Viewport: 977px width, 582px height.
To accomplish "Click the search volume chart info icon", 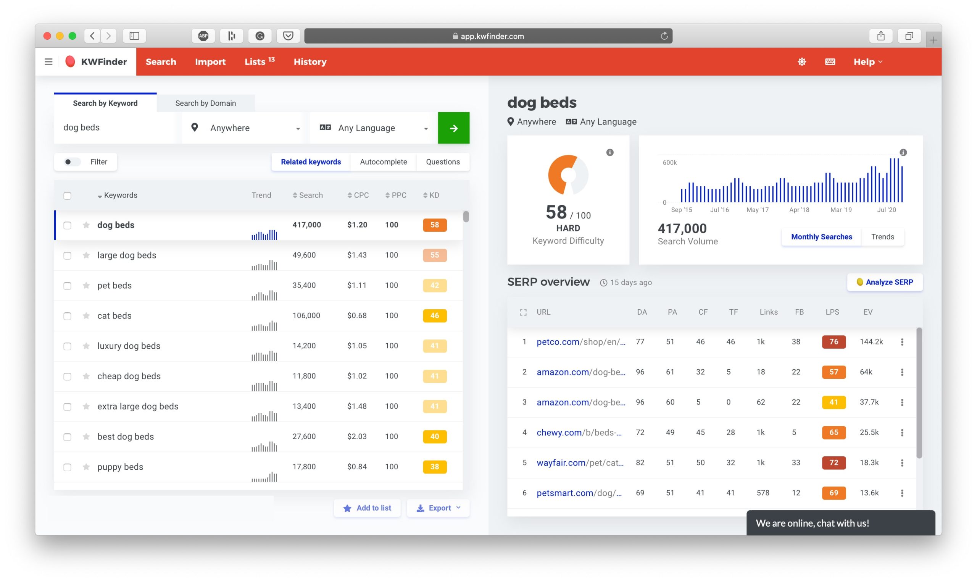I will [x=903, y=152].
